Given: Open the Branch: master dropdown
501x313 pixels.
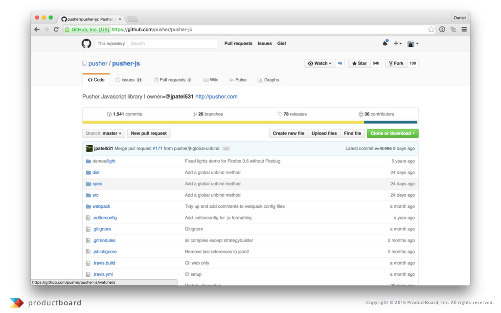Looking at the screenshot, I should [x=104, y=134].
